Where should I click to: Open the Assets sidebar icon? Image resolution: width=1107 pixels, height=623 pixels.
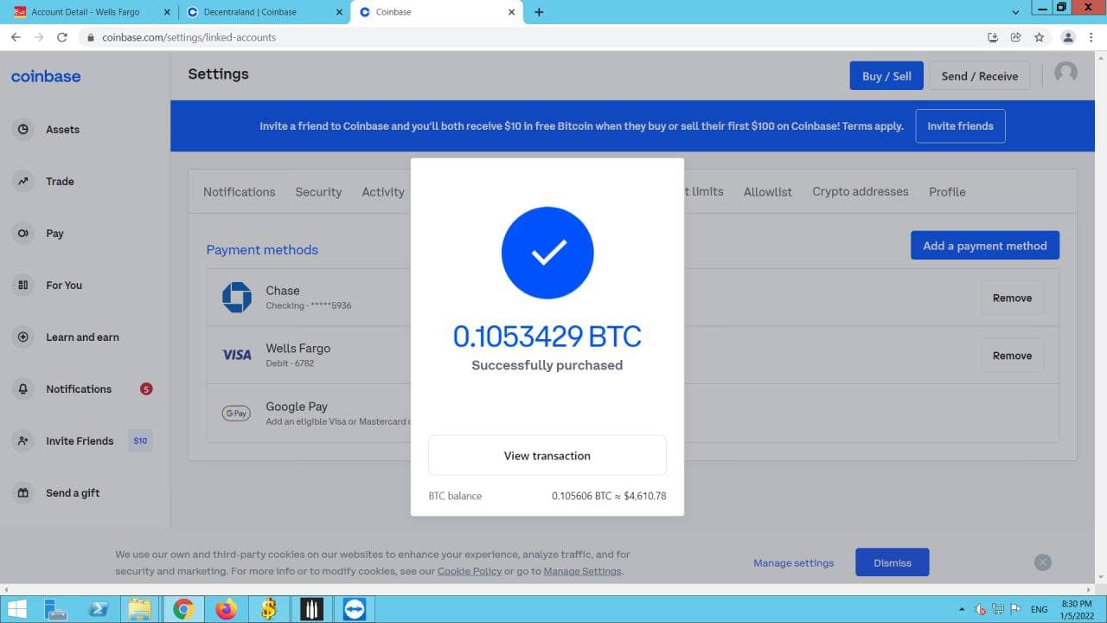click(23, 129)
